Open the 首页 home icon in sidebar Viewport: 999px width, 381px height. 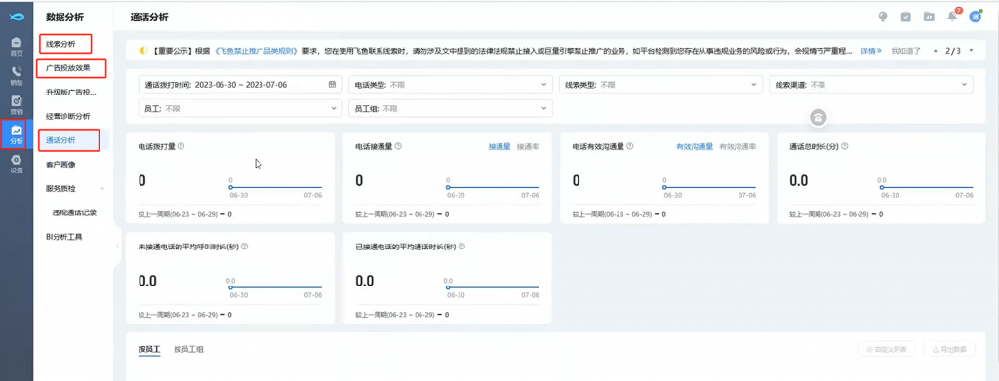[17, 46]
